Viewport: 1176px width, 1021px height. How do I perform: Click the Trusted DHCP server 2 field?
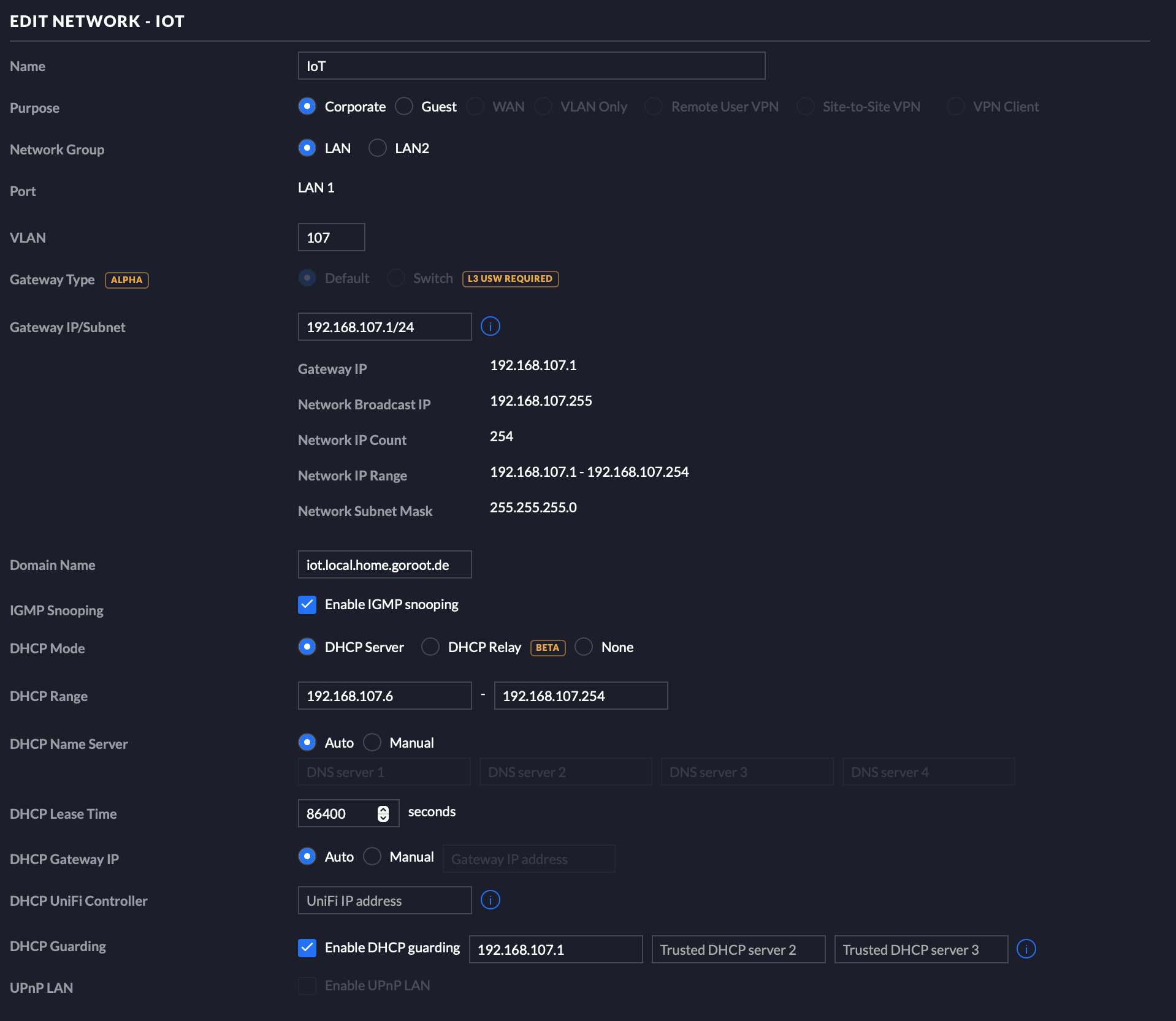[x=739, y=949]
